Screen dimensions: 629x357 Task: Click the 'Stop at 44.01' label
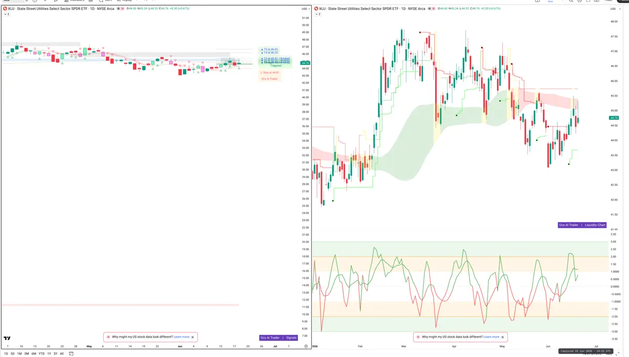tap(270, 73)
